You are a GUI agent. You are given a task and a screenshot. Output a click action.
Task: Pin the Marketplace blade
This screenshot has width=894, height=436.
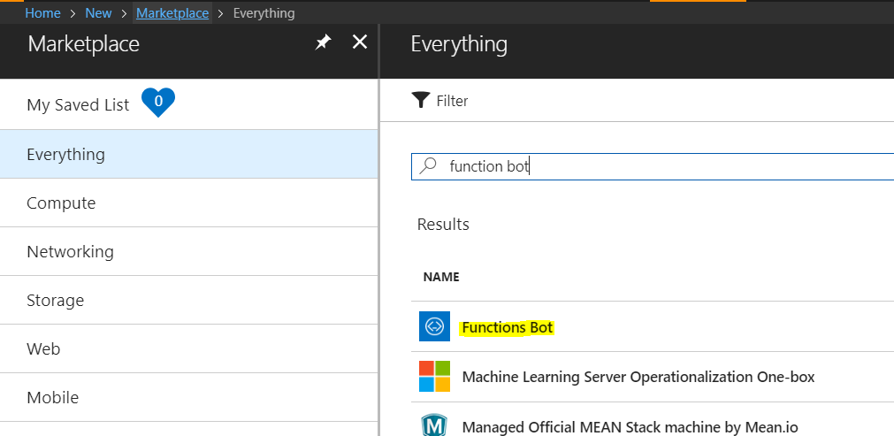point(324,42)
